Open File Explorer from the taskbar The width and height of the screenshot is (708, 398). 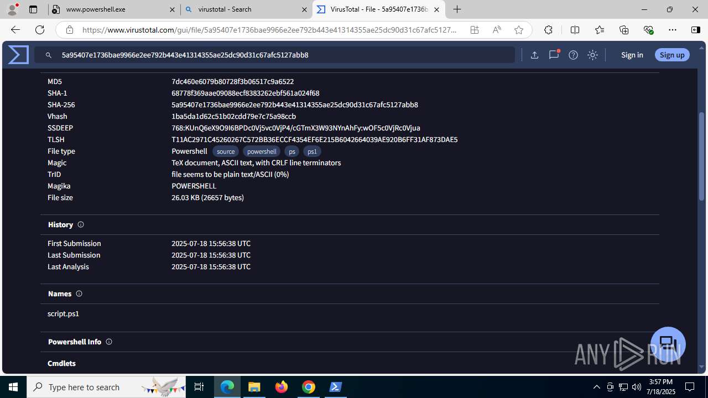click(254, 387)
